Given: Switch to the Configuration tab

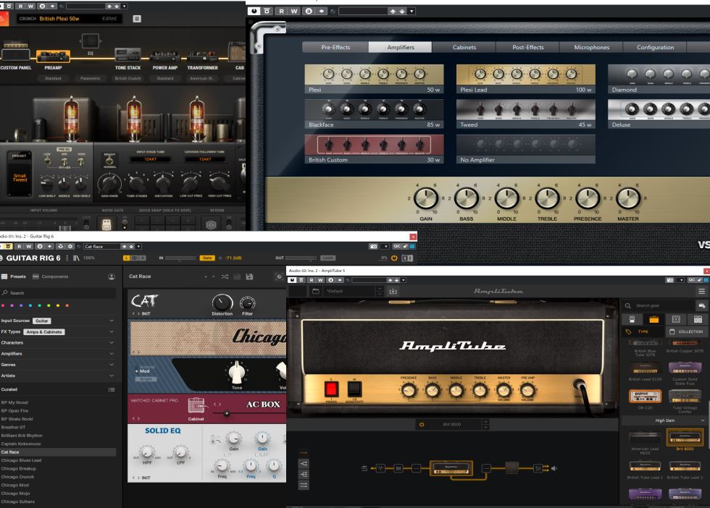Looking at the screenshot, I should pos(655,47).
